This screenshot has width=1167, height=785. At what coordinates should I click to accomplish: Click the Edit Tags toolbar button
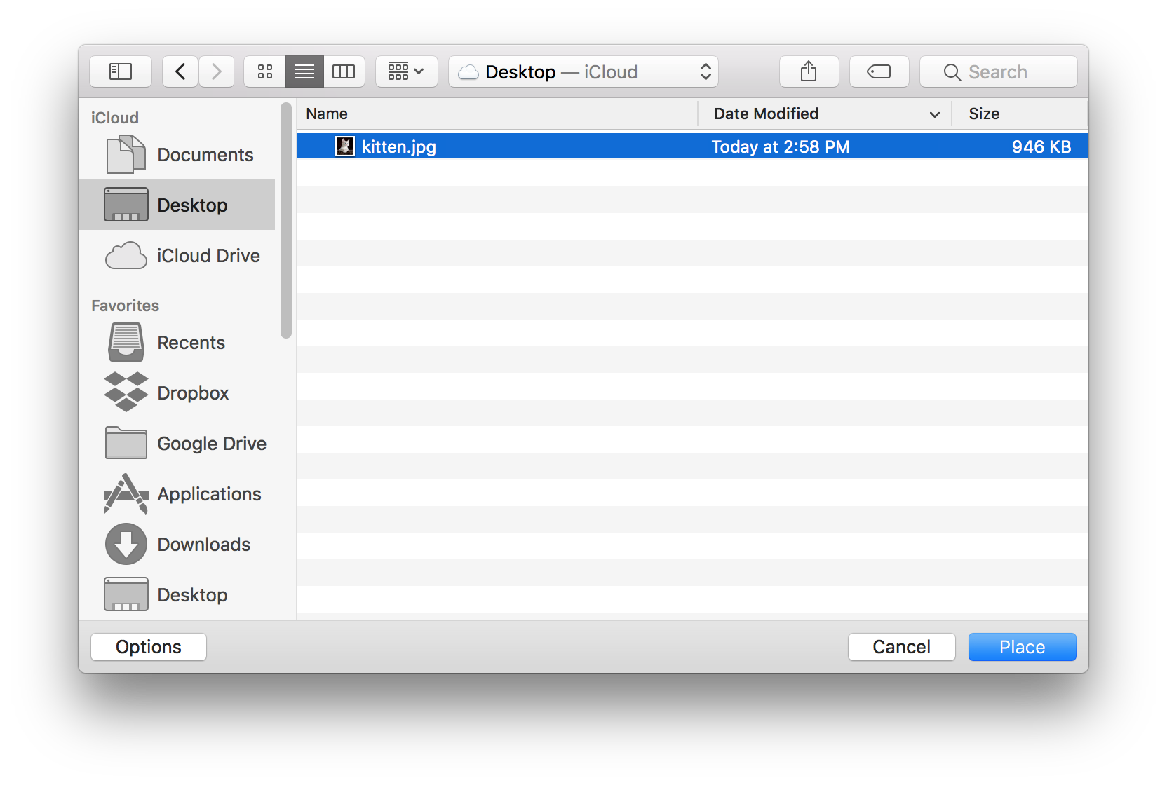(879, 71)
